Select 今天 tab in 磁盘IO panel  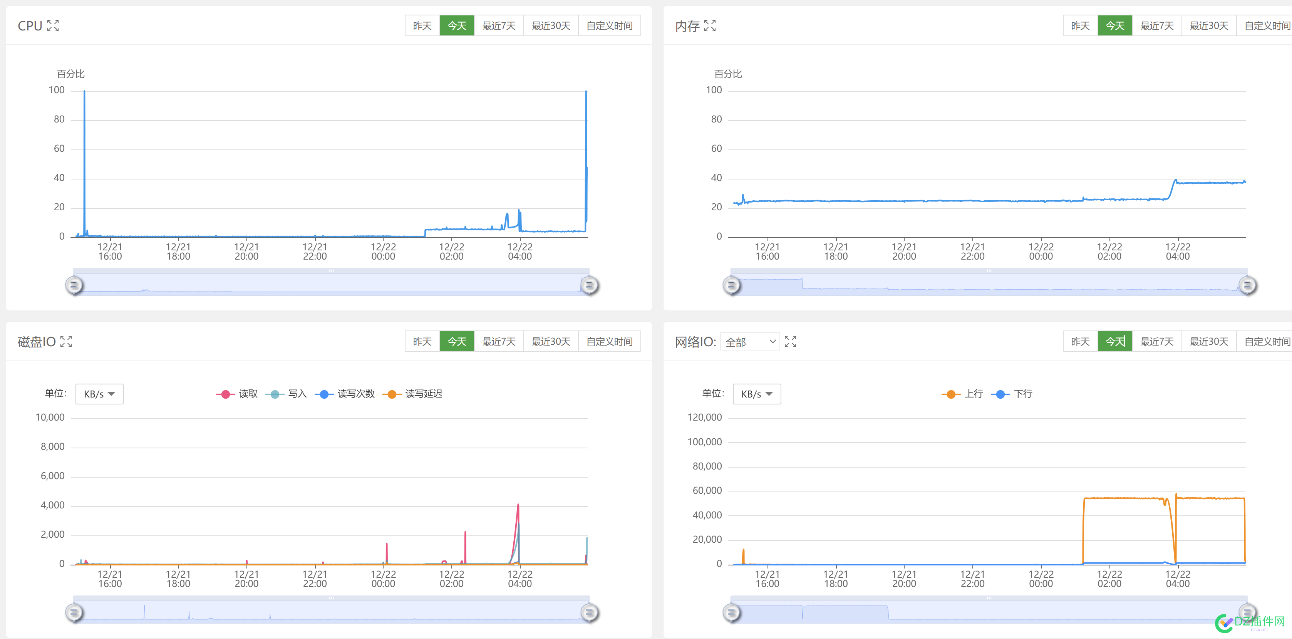(457, 342)
